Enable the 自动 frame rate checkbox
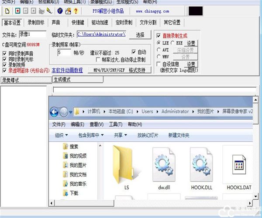Viewport: 262px width, 218px height. tap(134, 52)
